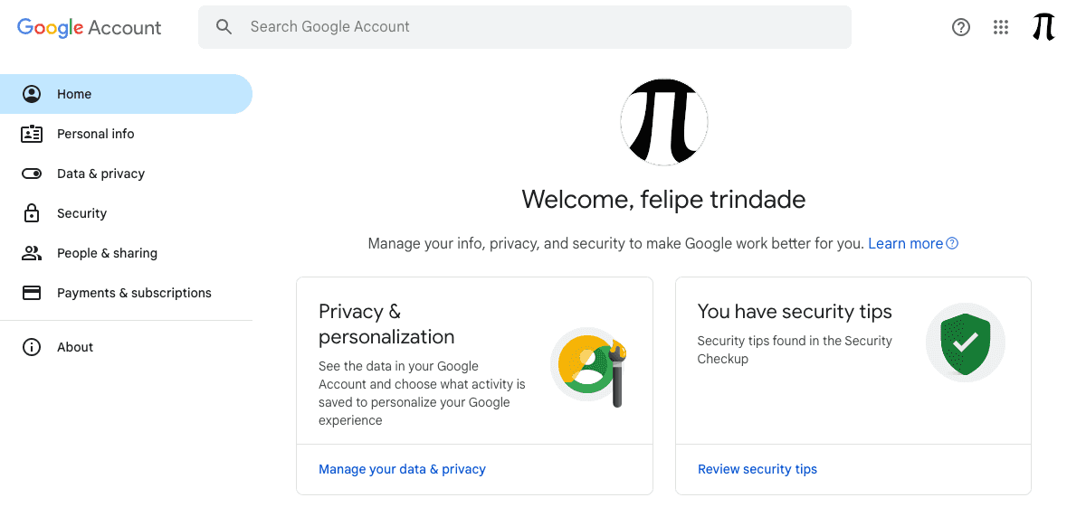Click the green security shield icon
Image resolution: width=1067 pixels, height=507 pixels.
pyautogui.click(x=965, y=343)
